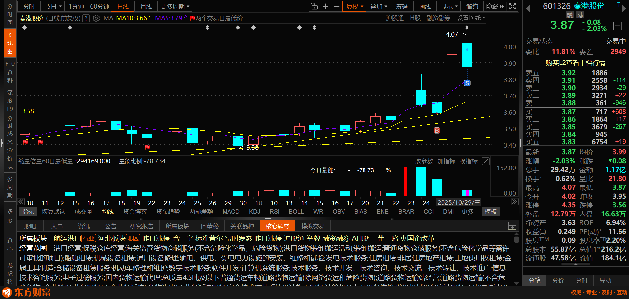Open the 更多周期 dropdown
The height and width of the screenshot is (299, 629).
(175, 6)
